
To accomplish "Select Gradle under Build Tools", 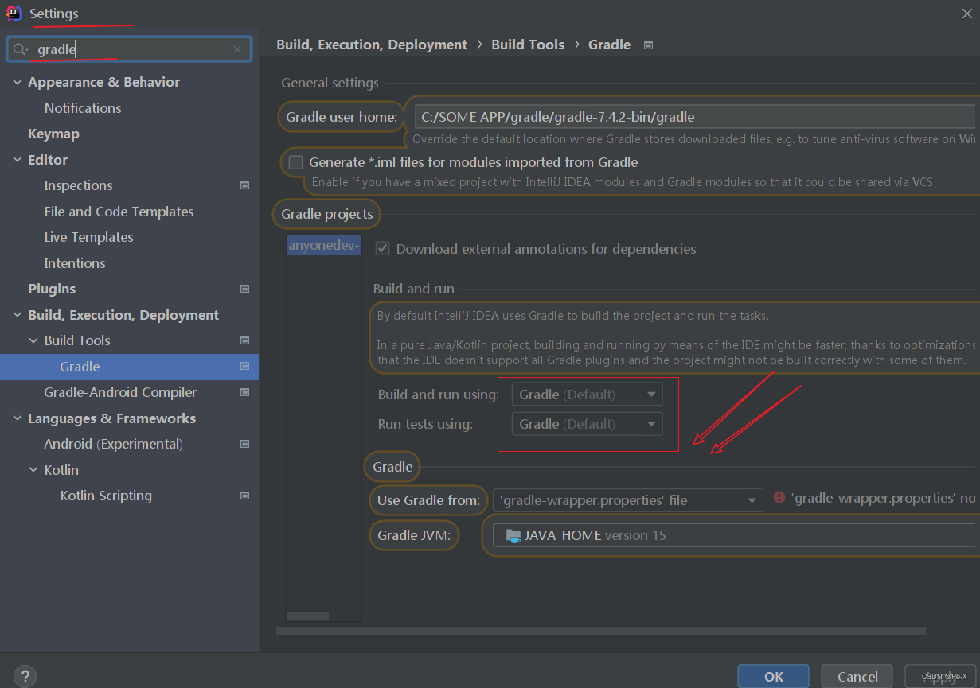I will pyautogui.click(x=80, y=367).
